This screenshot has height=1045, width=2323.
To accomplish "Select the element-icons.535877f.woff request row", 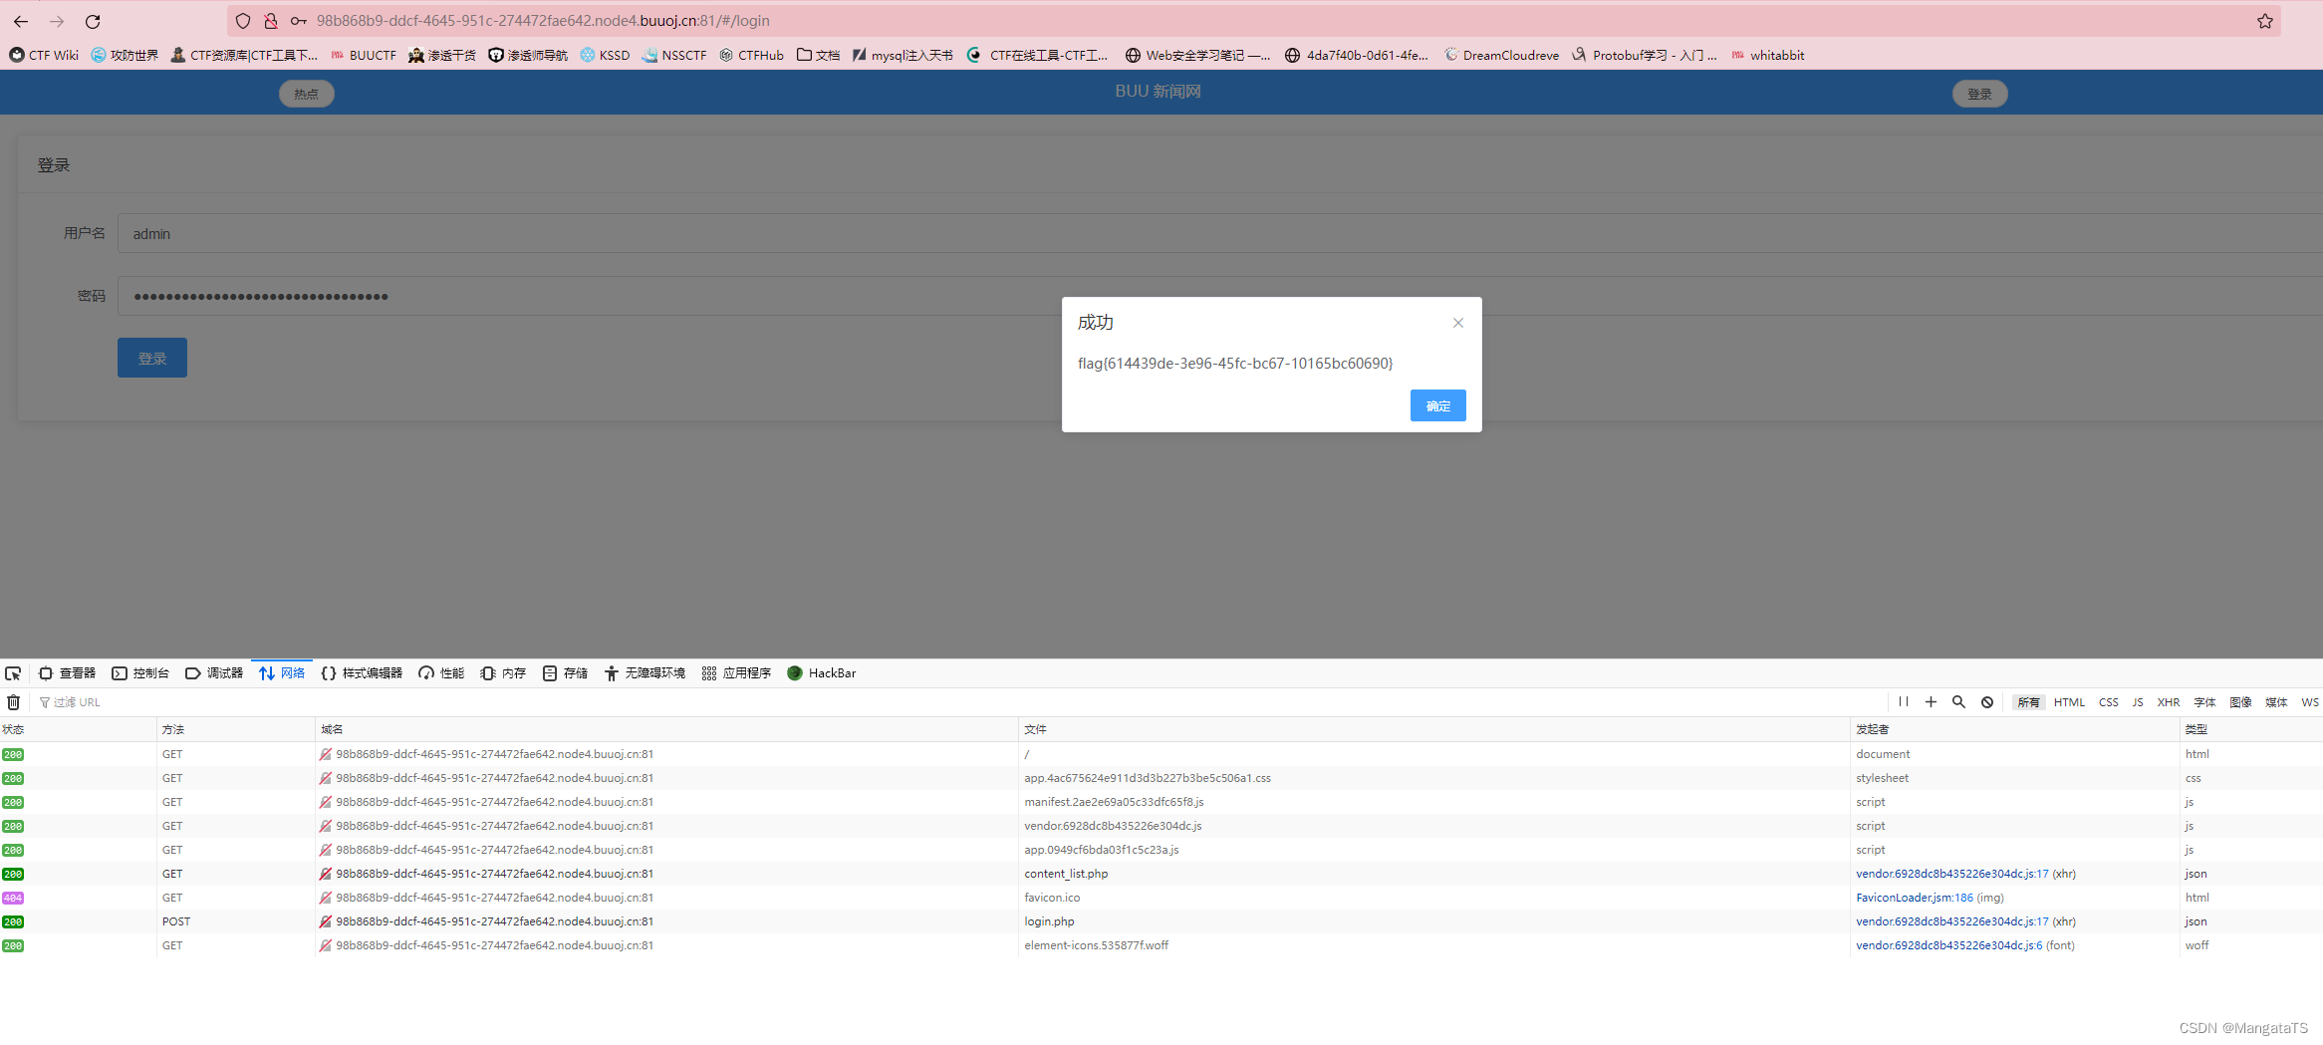I will (x=1161, y=945).
